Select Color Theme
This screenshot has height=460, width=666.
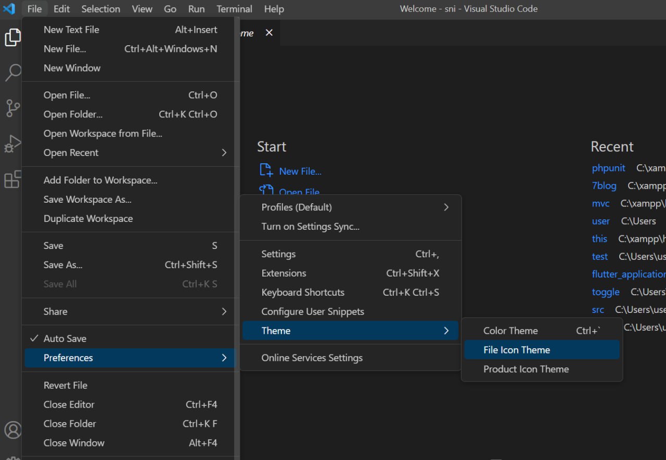pos(542,331)
